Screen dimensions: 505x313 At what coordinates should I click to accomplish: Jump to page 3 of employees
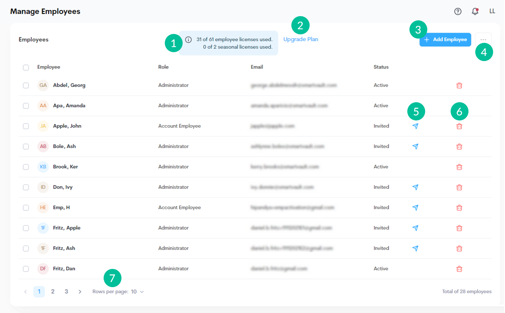pyautogui.click(x=66, y=292)
